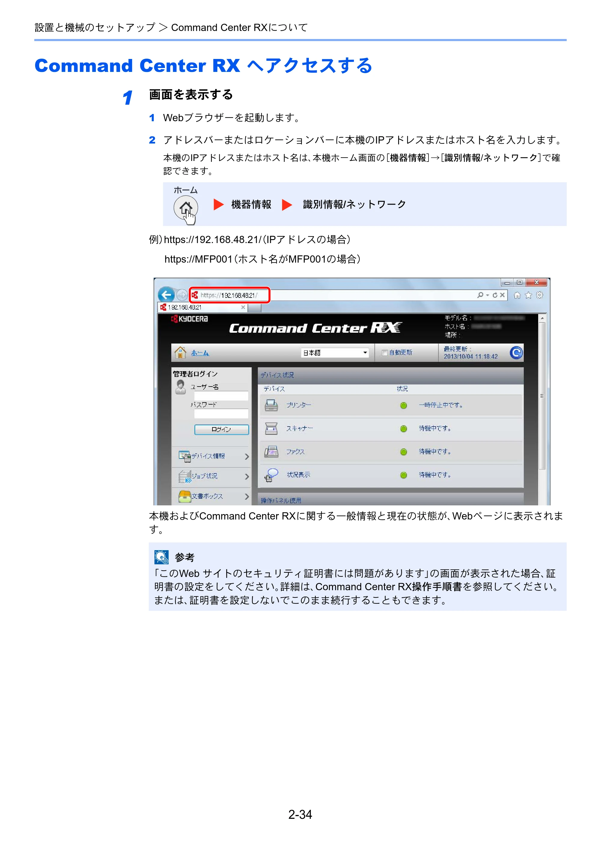This screenshot has height=851, width=601.
Task: Open the favorites star icon
Action: click(x=528, y=295)
